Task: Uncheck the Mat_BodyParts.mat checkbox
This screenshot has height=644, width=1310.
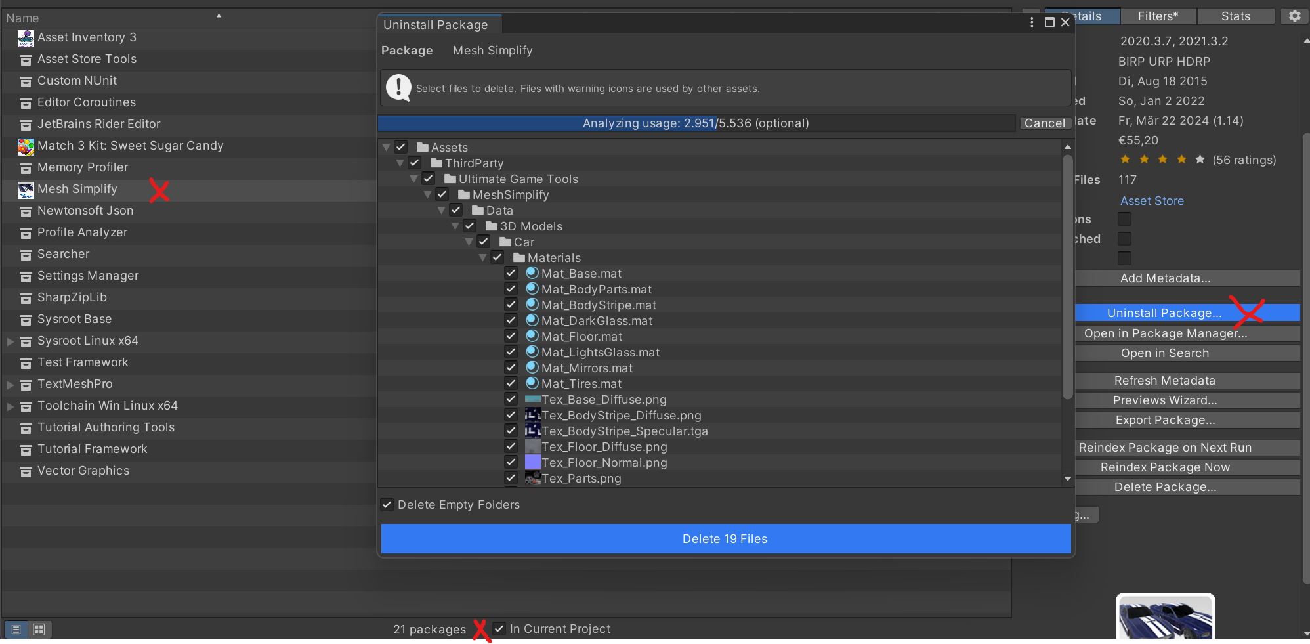Action: pos(511,289)
